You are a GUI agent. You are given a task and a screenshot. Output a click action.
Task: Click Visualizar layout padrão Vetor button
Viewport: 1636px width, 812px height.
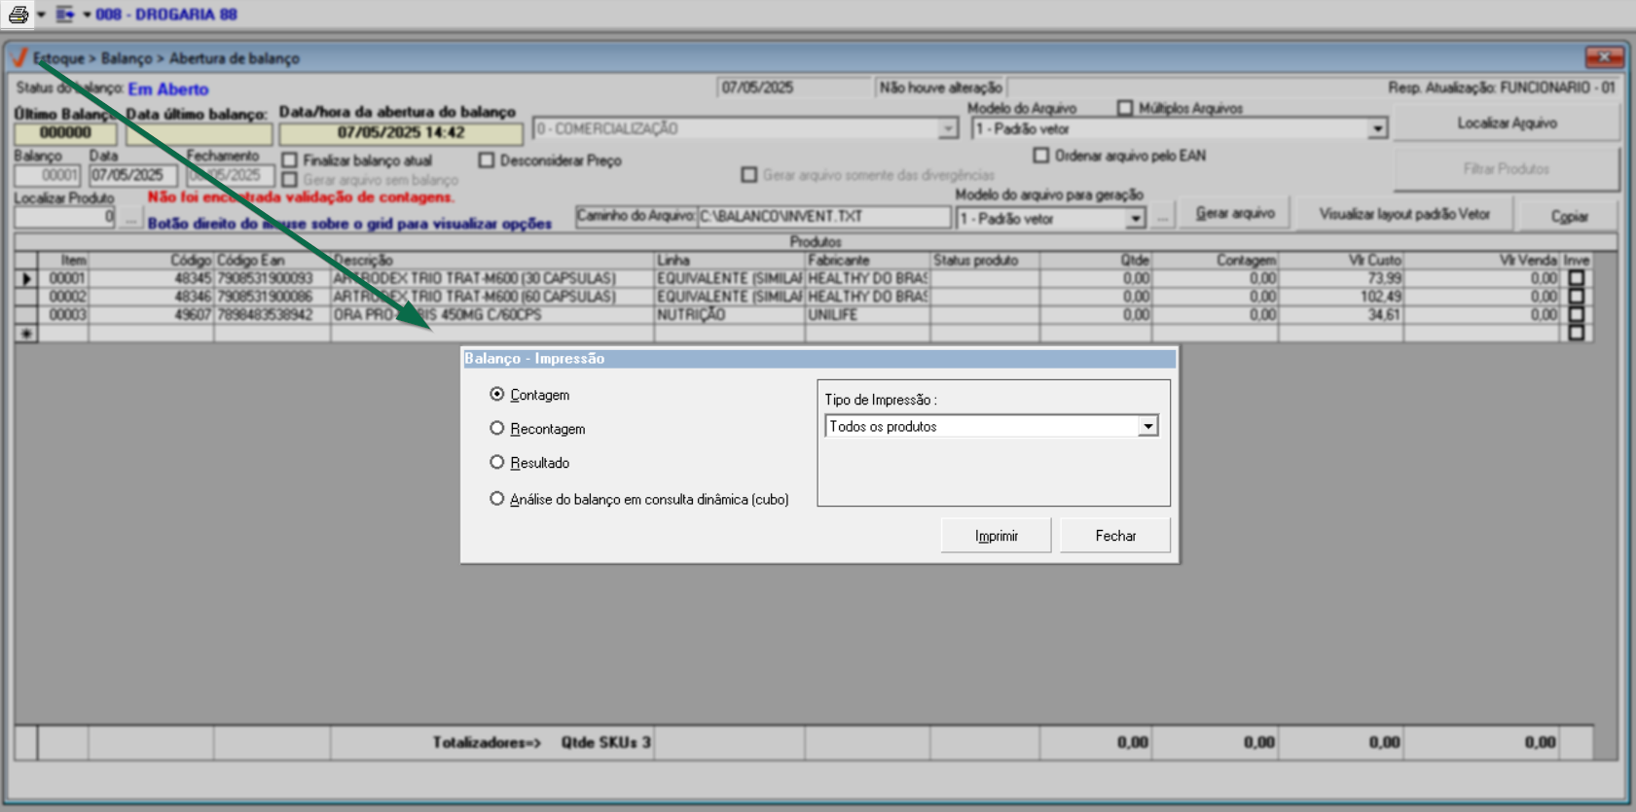coord(1404,214)
